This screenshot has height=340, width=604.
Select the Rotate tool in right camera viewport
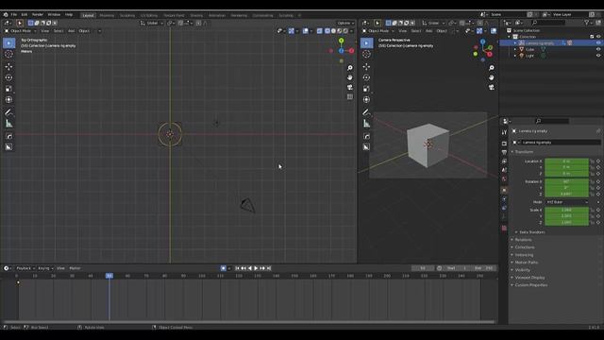pos(366,77)
